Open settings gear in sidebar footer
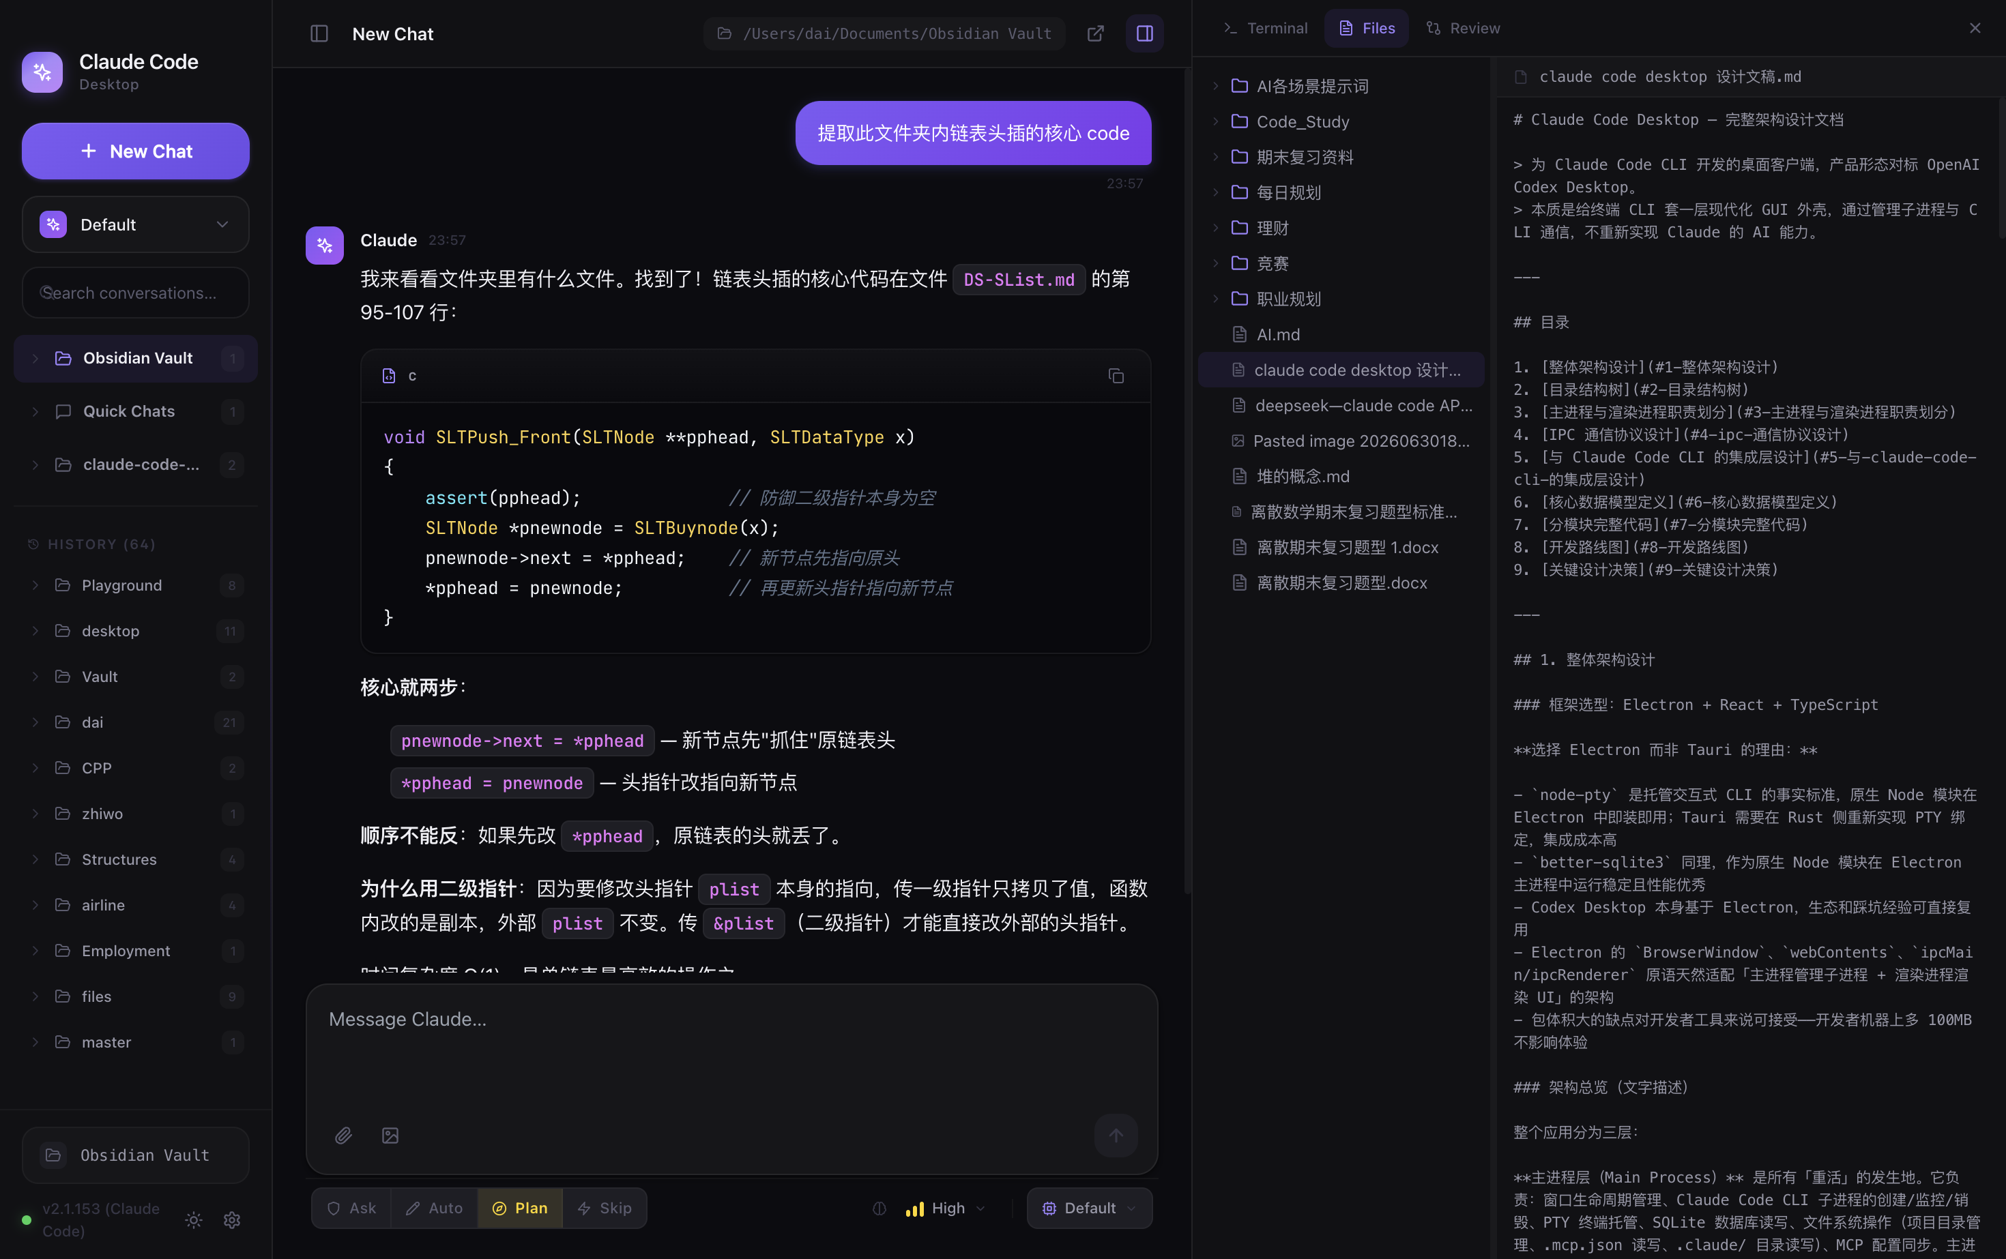 [231, 1220]
